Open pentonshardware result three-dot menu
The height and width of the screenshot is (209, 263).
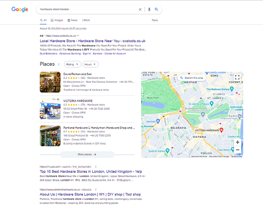click(96, 190)
